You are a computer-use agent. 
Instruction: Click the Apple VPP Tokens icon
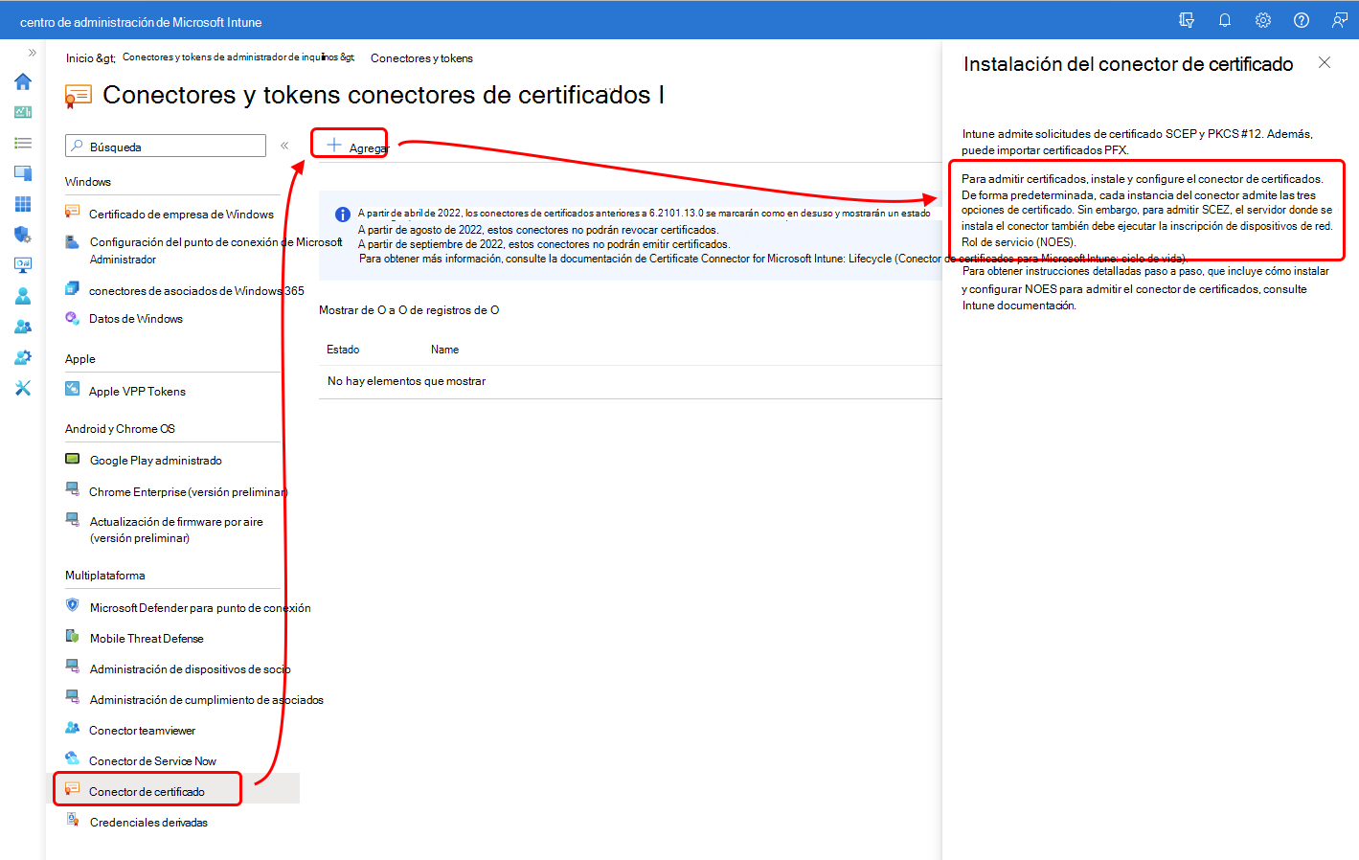tap(72, 389)
